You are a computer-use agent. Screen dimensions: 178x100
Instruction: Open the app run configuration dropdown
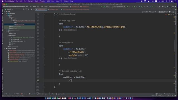tap(107, 7)
